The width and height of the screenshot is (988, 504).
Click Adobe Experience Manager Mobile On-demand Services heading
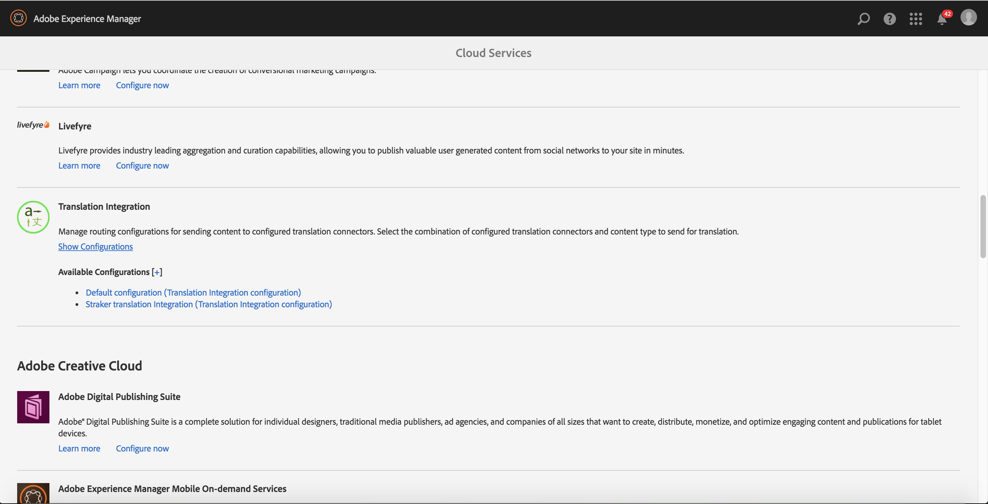[172, 489]
